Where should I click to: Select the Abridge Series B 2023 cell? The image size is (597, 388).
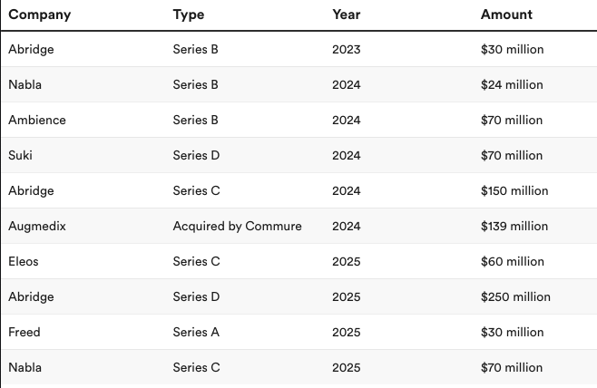coord(31,50)
